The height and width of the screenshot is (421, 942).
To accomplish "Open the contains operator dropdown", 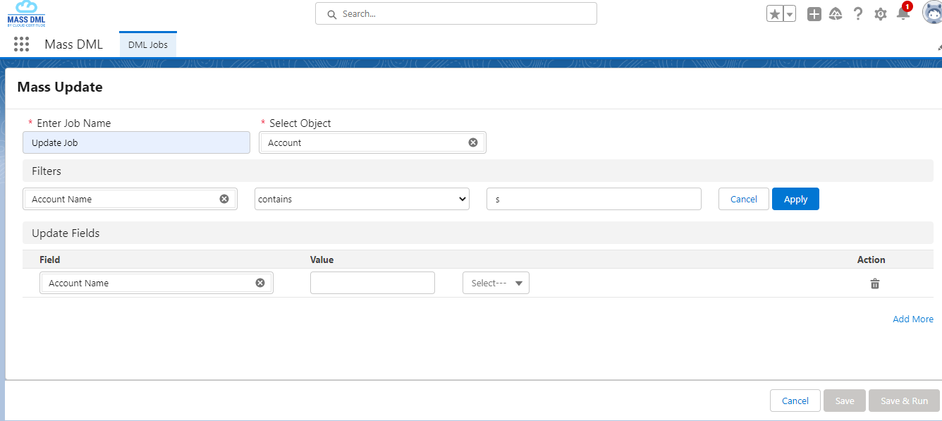I will coord(362,199).
